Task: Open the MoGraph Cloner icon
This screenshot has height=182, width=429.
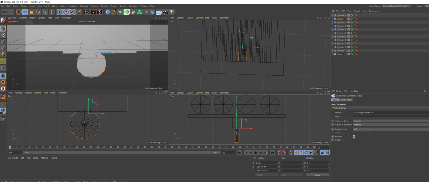Action: click(139, 12)
